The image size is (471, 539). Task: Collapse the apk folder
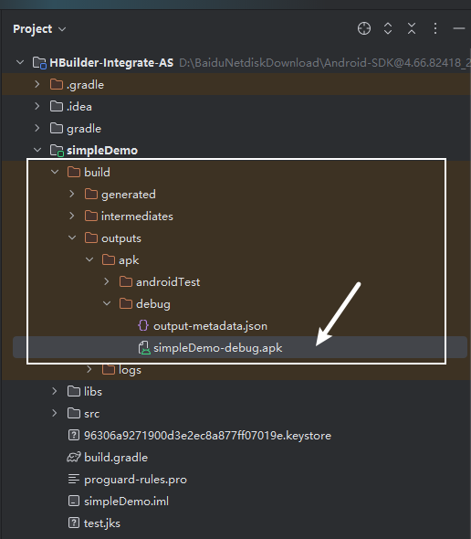pos(89,259)
